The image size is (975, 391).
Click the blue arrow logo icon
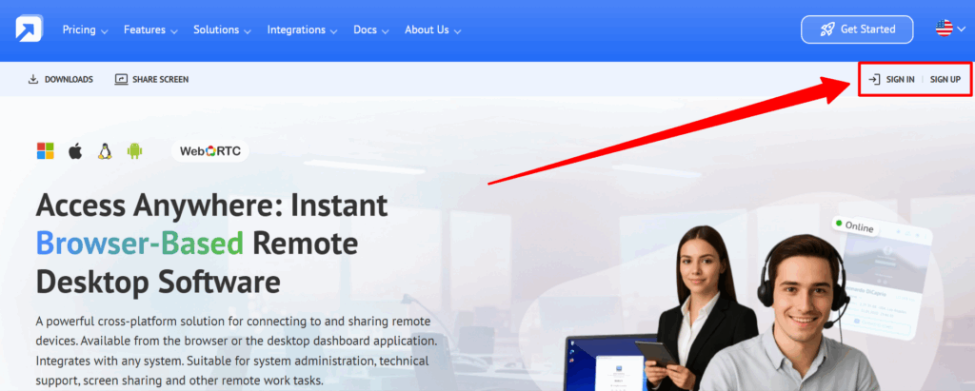(x=29, y=29)
